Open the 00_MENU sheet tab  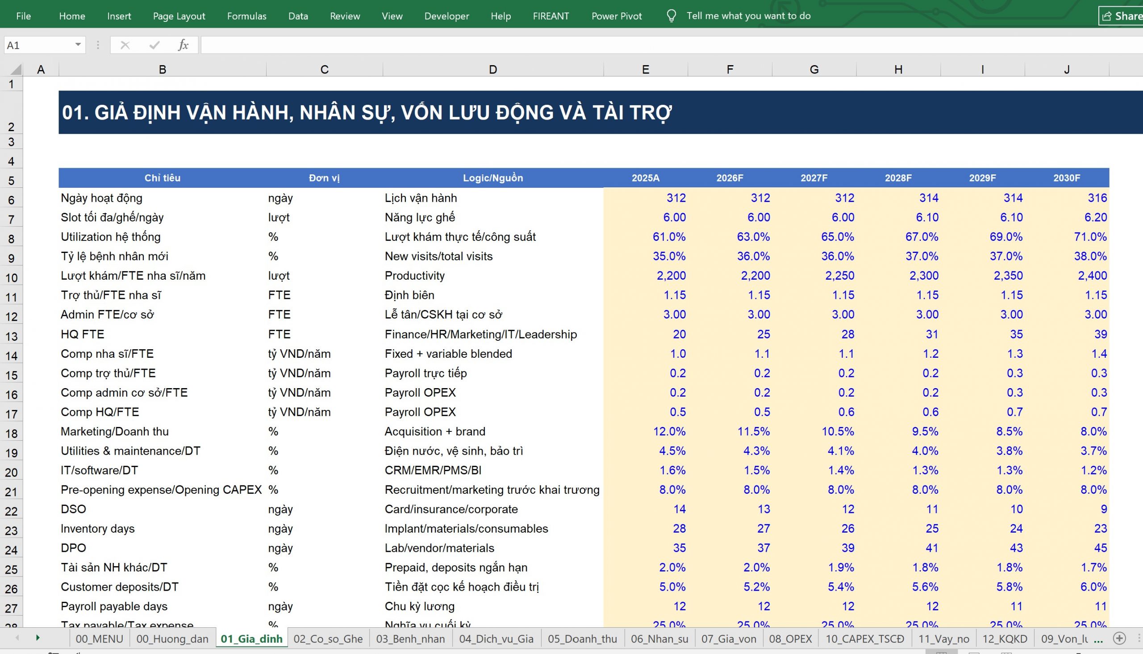(99, 639)
